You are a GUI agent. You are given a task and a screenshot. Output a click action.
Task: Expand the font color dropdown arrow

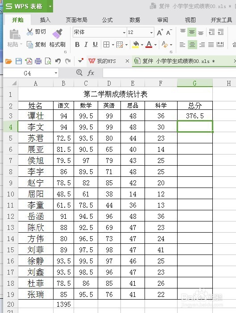(x=155, y=45)
